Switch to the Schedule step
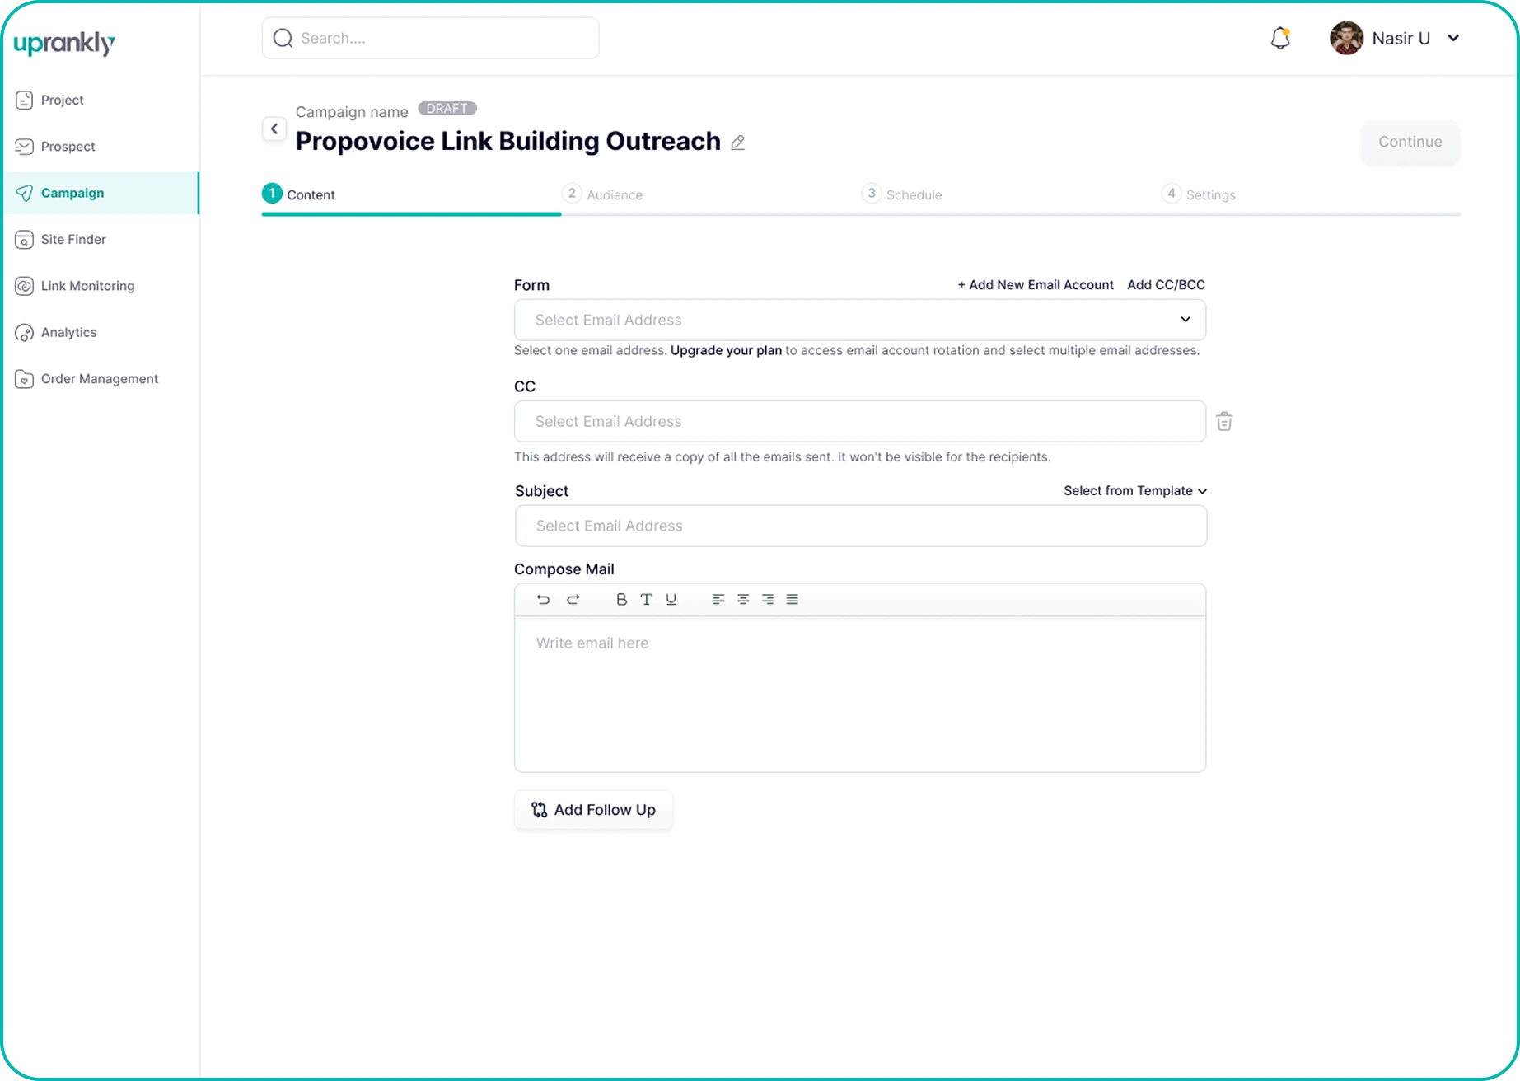This screenshot has width=1520, height=1081. [x=902, y=194]
